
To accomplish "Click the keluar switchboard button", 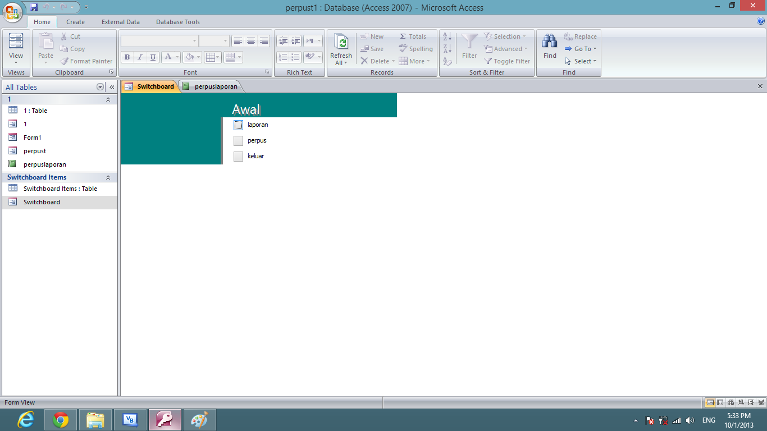I will pyautogui.click(x=239, y=156).
